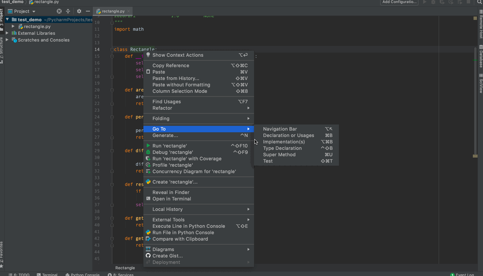Open Paste from History entry

coord(199,78)
